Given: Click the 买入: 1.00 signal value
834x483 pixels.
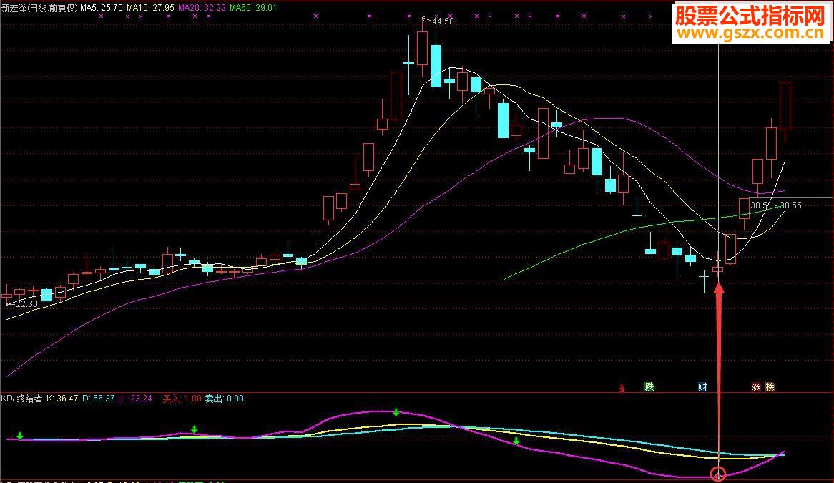Looking at the screenshot, I should [x=182, y=399].
